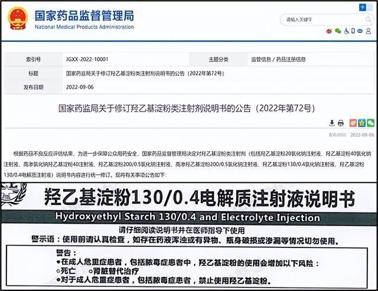Click the 标题 row announcement title text

pos(145,73)
